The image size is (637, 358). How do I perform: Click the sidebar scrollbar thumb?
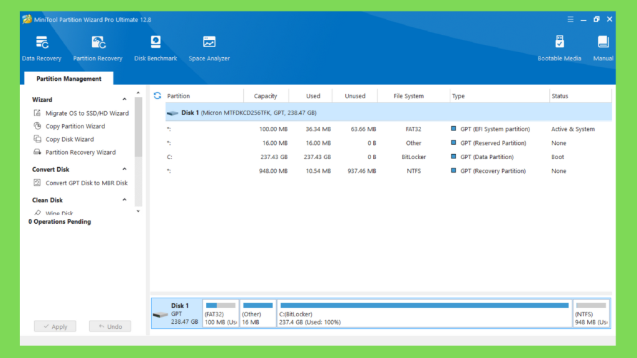[138, 127]
